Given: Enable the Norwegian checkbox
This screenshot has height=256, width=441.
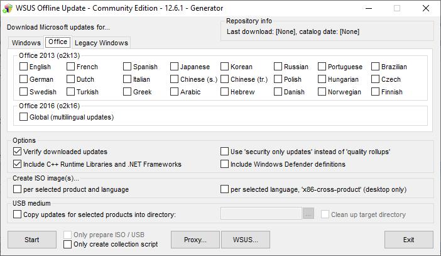Looking at the screenshot, I should [322, 92].
